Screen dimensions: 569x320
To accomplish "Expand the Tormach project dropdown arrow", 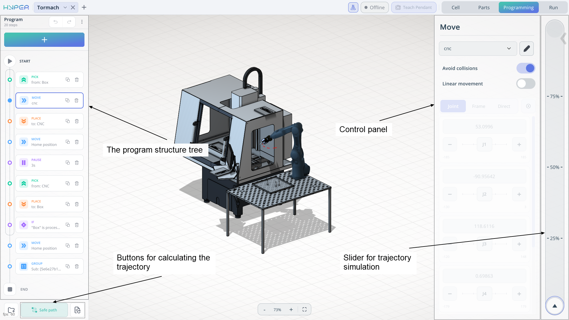I will (x=65, y=7).
